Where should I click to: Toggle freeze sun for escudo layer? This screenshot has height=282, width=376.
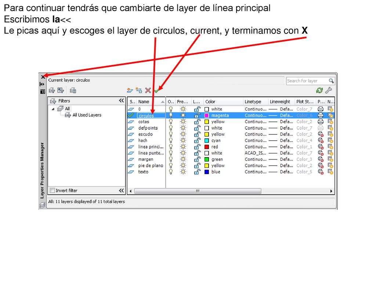coord(183,134)
